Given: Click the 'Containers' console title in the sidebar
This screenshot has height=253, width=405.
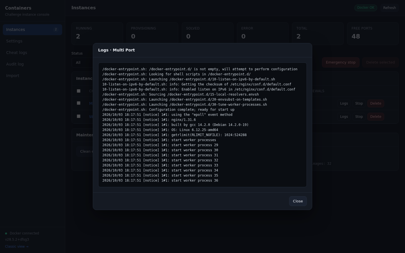Looking at the screenshot, I should click(x=18, y=8).
